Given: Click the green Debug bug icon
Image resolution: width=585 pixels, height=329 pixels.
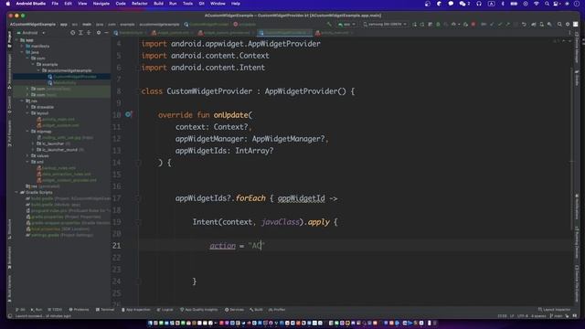Looking at the screenshot, I should pos(438,25).
